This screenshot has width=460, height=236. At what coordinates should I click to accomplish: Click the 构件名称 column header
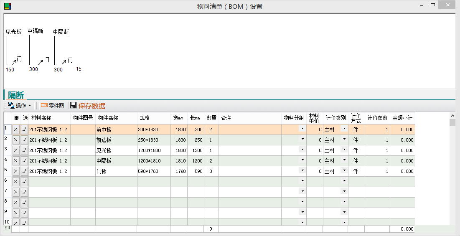tap(108, 118)
